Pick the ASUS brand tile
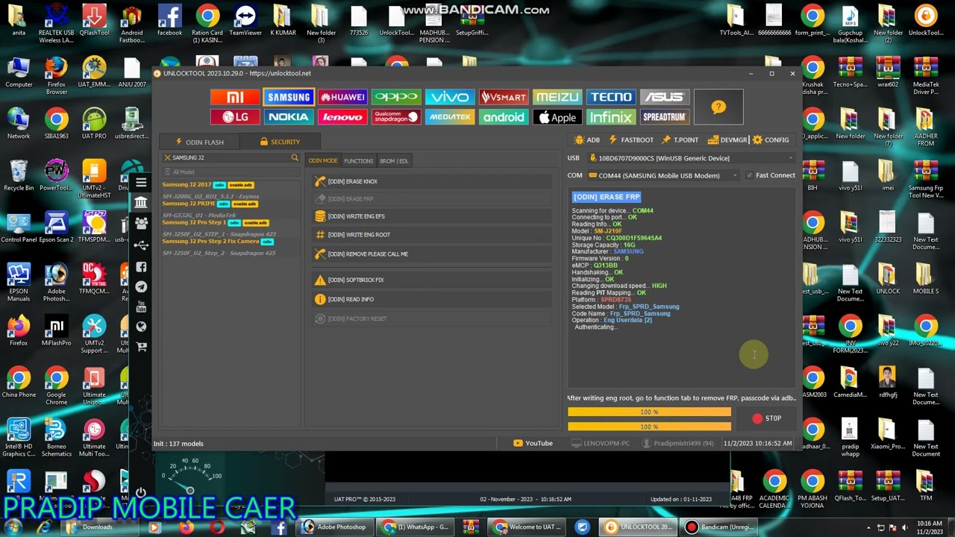Image resolution: width=955 pixels, height=537 pixels. [x=665, y=97]
